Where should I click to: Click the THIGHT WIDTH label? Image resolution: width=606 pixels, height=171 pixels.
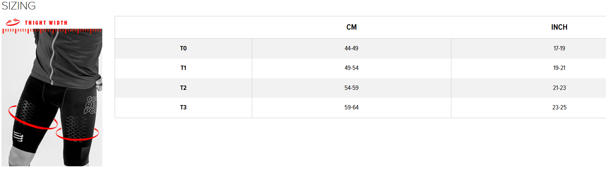(x=46, y=23)
